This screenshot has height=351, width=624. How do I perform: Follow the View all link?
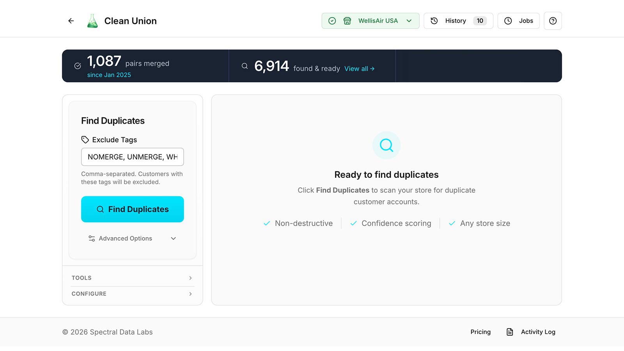click(359, 69)
